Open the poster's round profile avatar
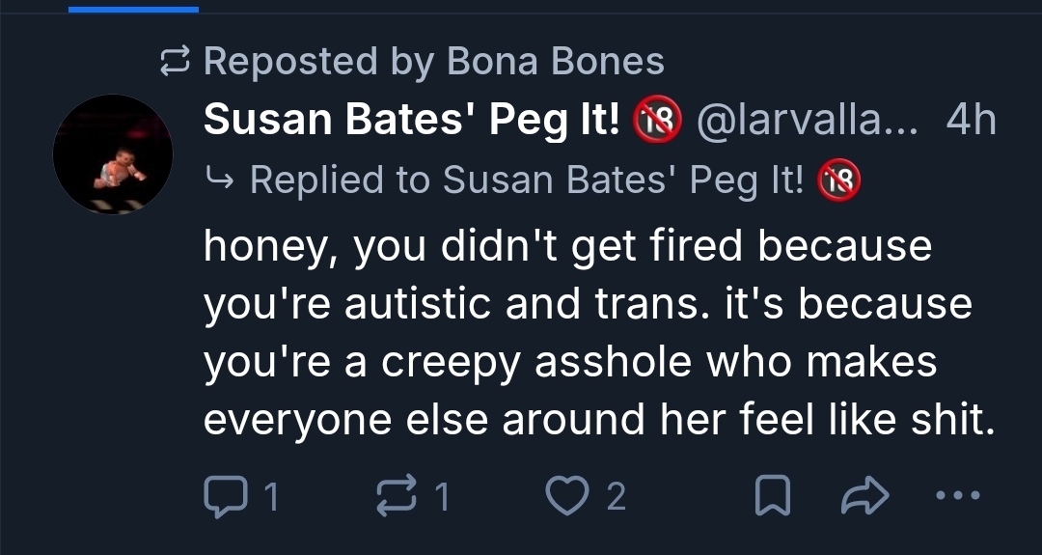Viewport: 1042px width, 555px height. tap(113, 154)
